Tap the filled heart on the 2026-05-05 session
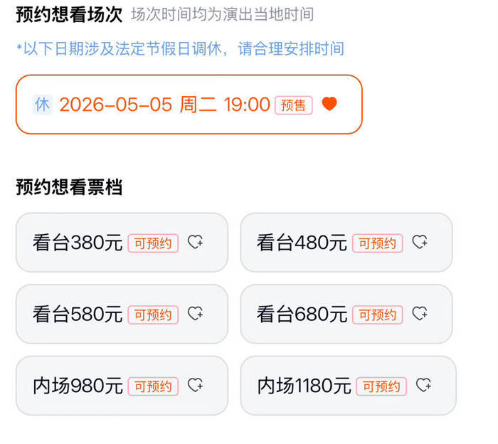The height and width of the screenshot is (444, 498). 329,104
